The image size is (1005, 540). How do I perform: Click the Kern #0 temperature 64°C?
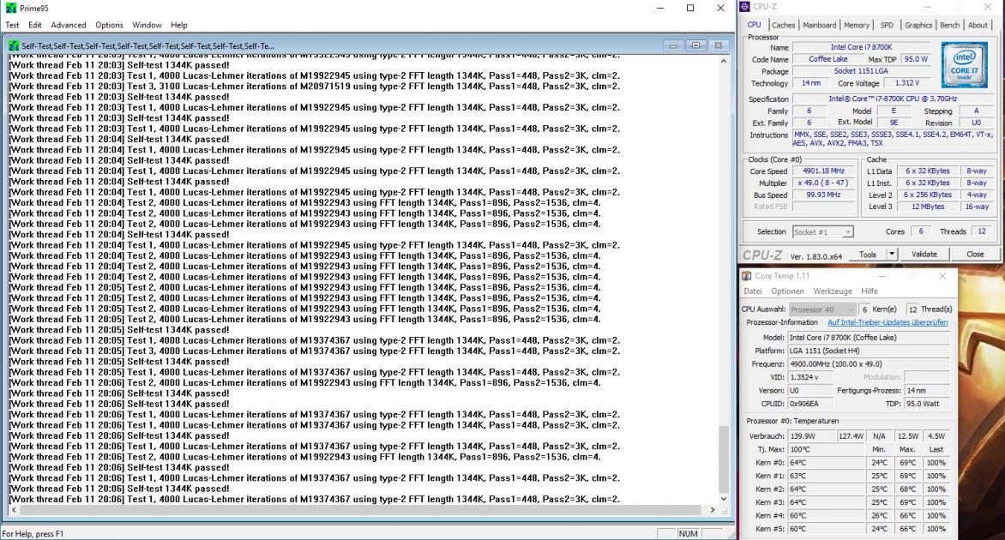tap(826, 463)
